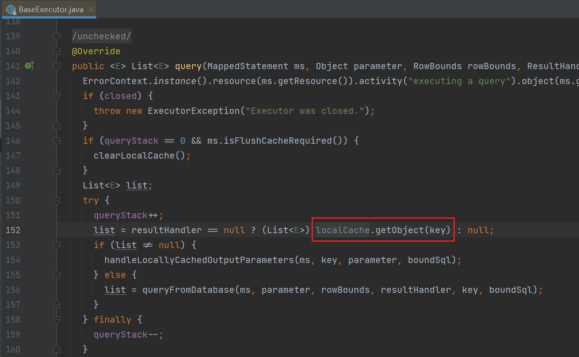The width and height of the screenshot is (579, 357).
Task: Collapse the query method at line 141
Action: 56,66
